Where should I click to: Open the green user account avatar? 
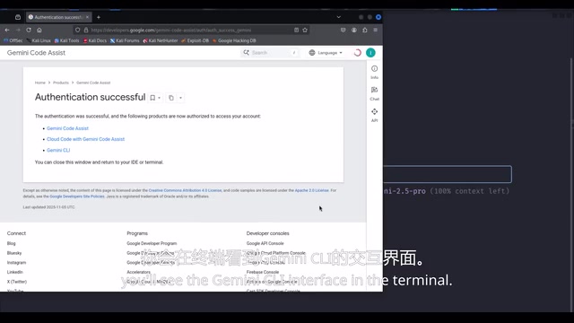point(370,53)
